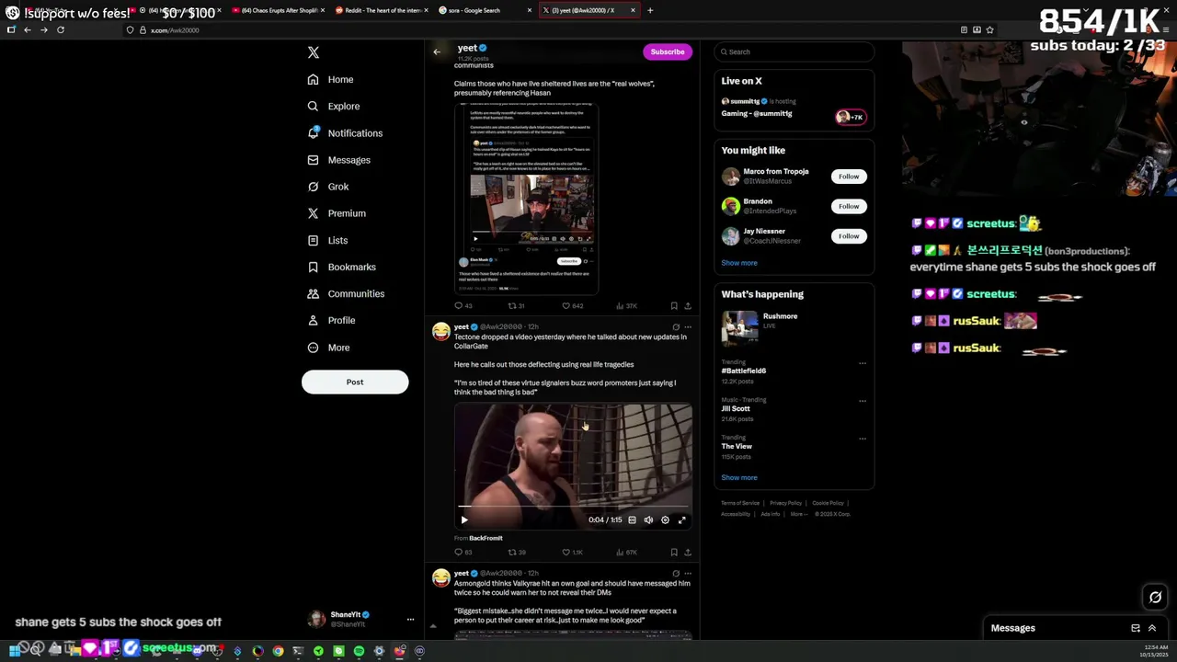Go back with the profile back arrow
Screen dimensions: 1177x662
tap(437, 51)
